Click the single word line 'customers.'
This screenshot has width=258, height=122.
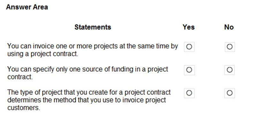click(24, 108)
